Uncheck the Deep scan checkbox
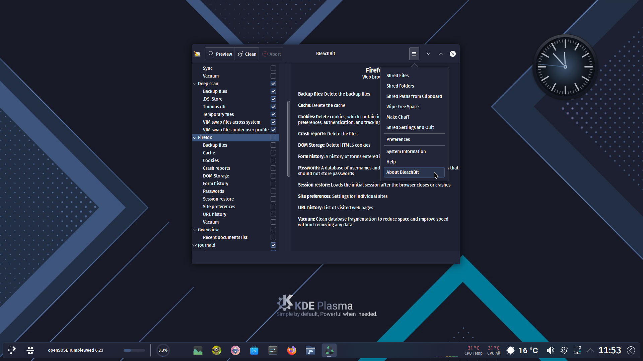This screenshot has width=643, height=361. (x=273, y=84)
